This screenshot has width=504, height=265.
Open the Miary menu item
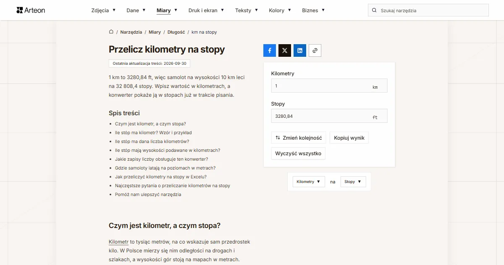click(x=167, y=10)
